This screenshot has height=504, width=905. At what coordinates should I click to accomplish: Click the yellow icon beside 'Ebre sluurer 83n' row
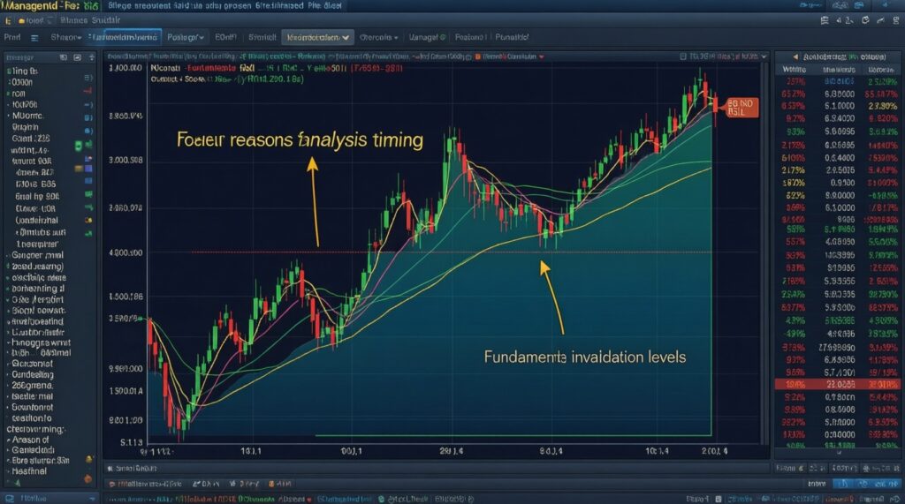89,460
